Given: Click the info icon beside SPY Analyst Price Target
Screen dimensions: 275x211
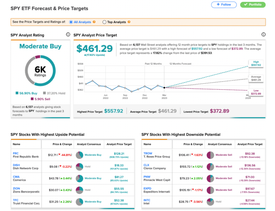Looking at the screenshot, I should 263,34.
